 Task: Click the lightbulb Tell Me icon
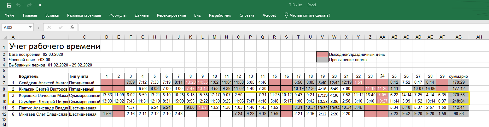286,15
